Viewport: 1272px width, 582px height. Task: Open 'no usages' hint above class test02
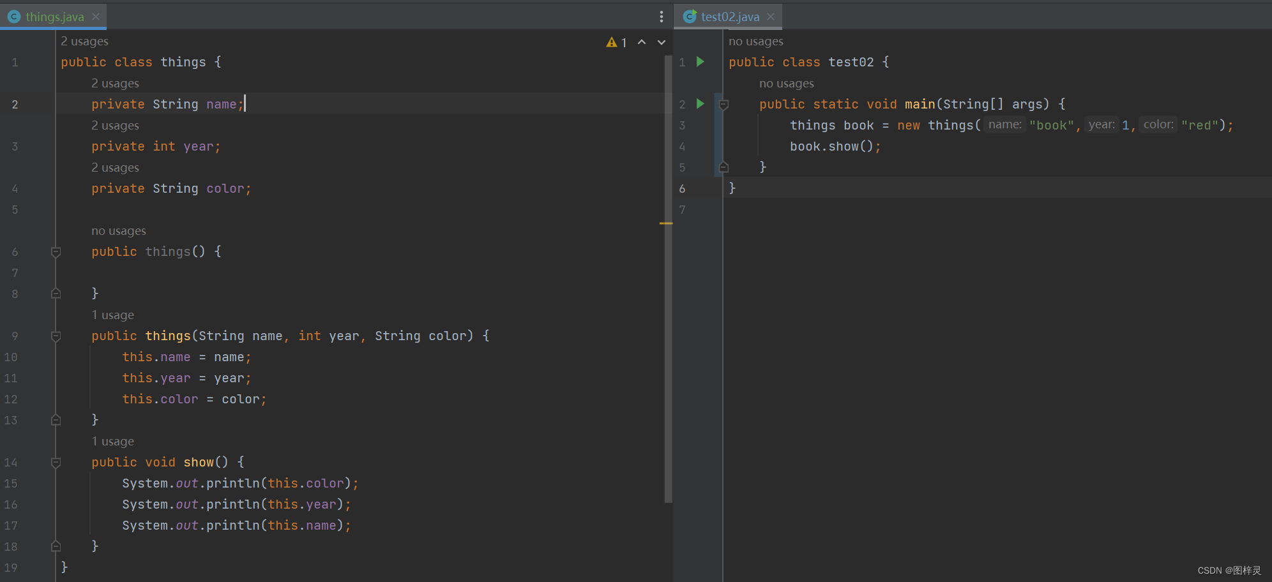pyautogui.click(x=756, y=41)
